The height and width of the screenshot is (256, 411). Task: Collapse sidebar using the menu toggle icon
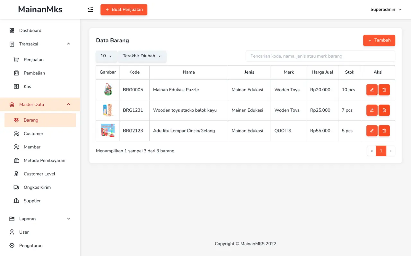[x=91, y=10]
